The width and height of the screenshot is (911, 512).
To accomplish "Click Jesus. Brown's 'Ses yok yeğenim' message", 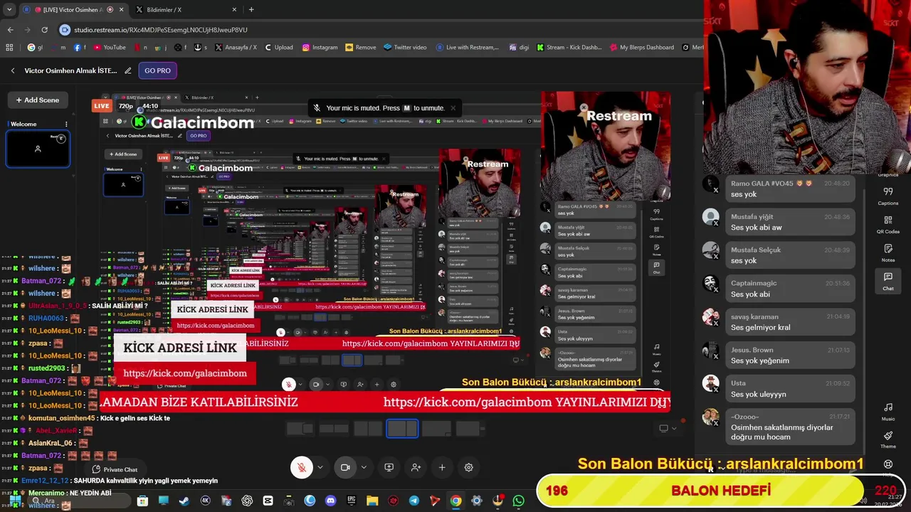I will coord(790,355).
